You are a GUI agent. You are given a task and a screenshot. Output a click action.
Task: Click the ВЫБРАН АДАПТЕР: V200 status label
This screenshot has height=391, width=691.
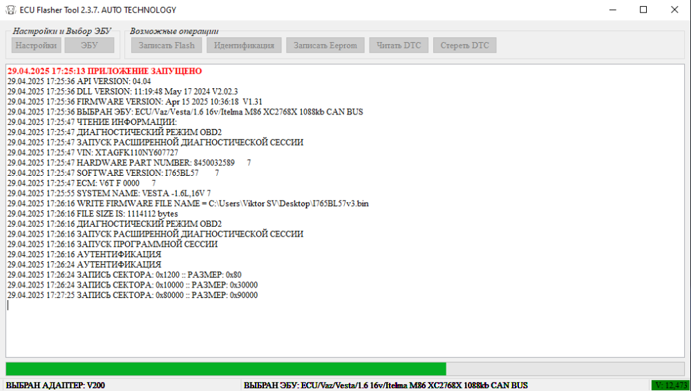click(x=55, y=385)
